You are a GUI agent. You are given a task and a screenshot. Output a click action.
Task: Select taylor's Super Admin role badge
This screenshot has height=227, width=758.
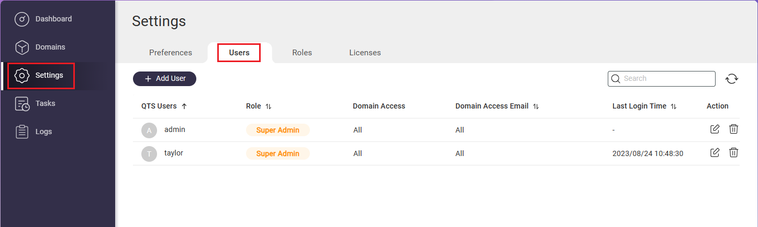point(277,153)
